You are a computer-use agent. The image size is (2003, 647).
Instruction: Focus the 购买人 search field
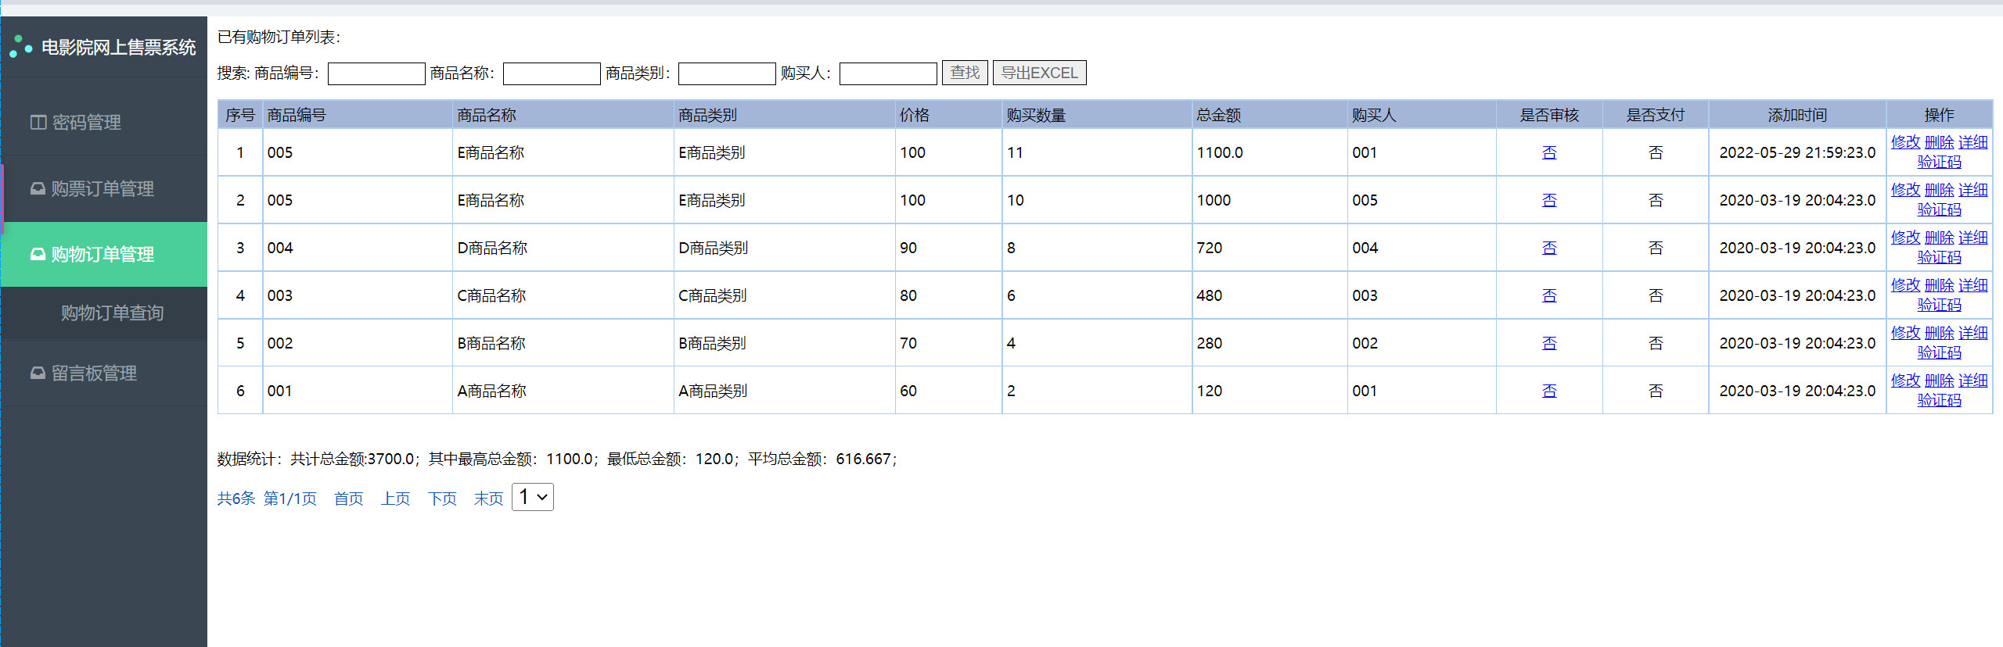pos(888,73)
